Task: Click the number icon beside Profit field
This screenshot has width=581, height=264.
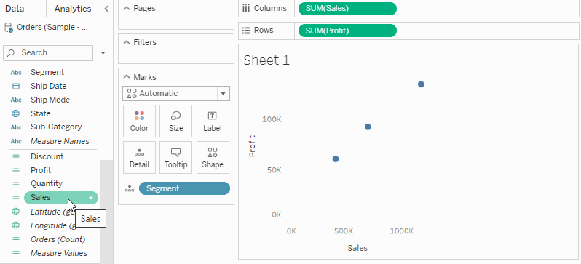Action: [16, 170]
